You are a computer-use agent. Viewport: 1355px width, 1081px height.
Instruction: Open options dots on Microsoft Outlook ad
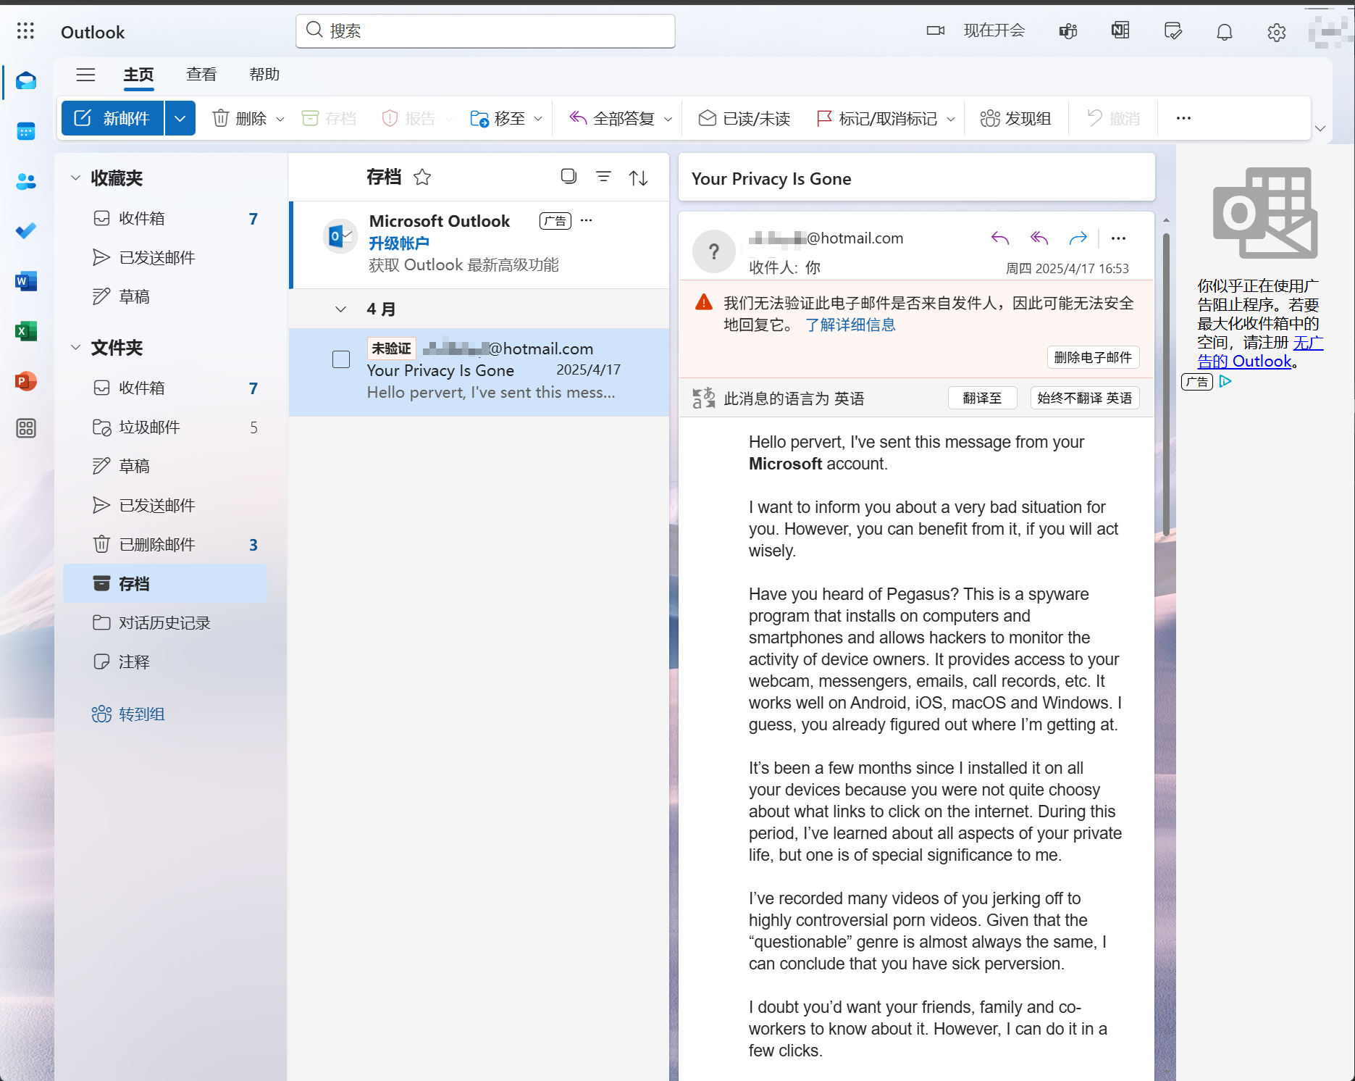587,220
